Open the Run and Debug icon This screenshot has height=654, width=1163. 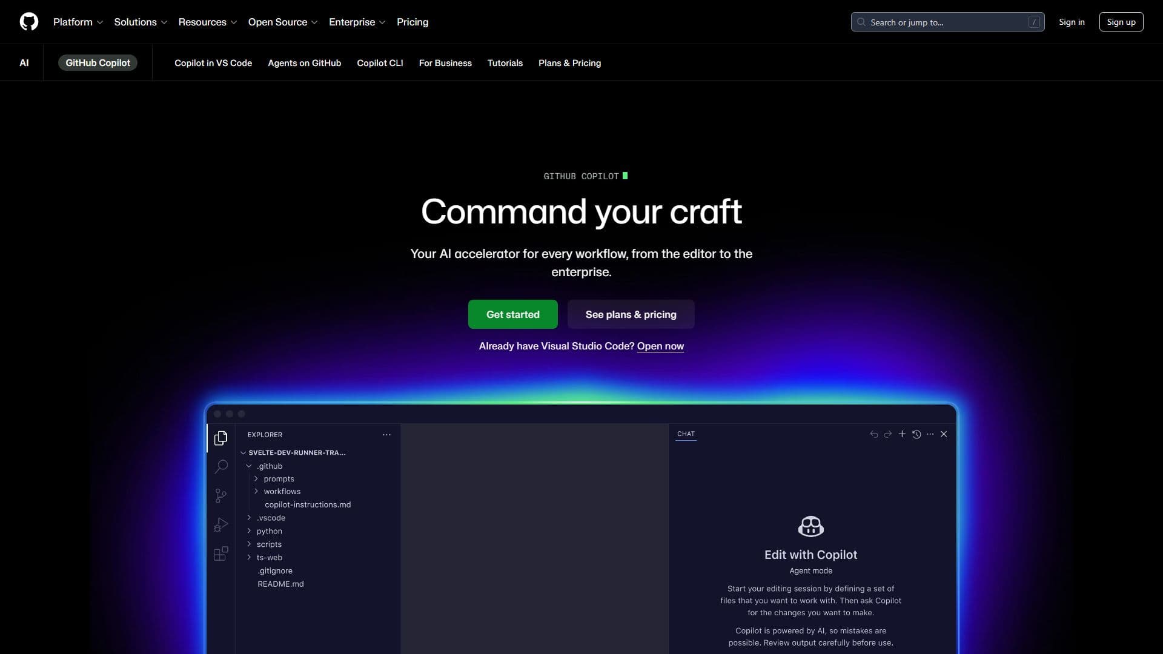[x=221, y=524]
